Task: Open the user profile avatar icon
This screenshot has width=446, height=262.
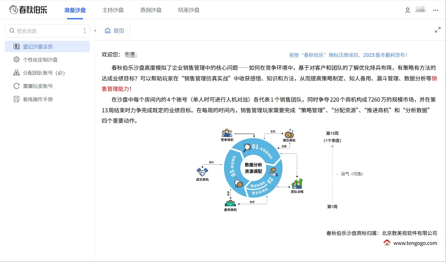Action: 408,10
